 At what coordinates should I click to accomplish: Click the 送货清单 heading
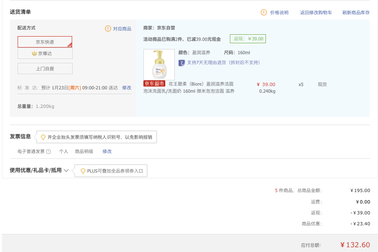(20, 12)
